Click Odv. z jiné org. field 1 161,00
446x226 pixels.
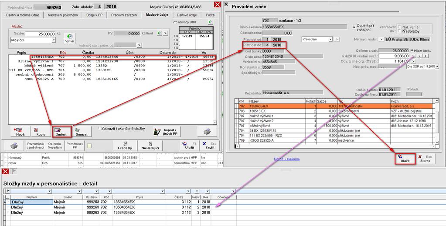394,61
